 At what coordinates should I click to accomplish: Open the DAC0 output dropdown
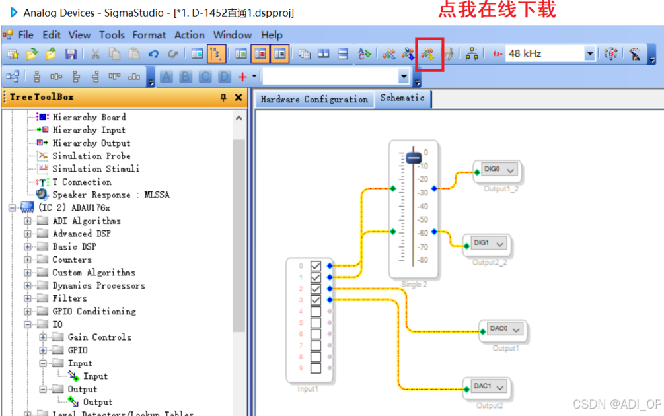point(516,329)
